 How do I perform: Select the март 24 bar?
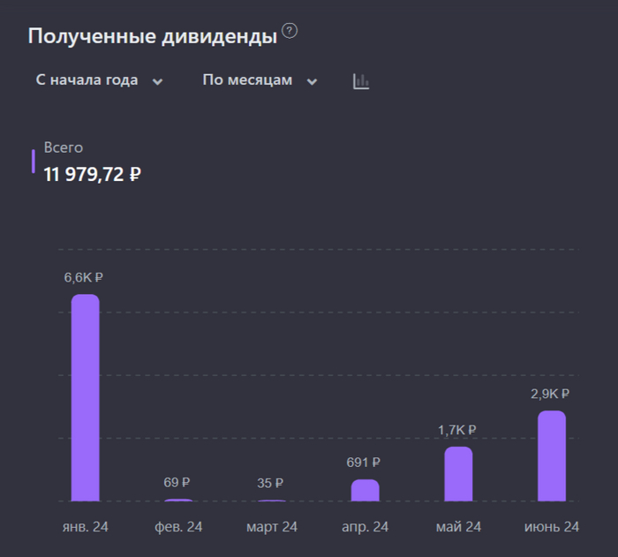coord(272,501)
